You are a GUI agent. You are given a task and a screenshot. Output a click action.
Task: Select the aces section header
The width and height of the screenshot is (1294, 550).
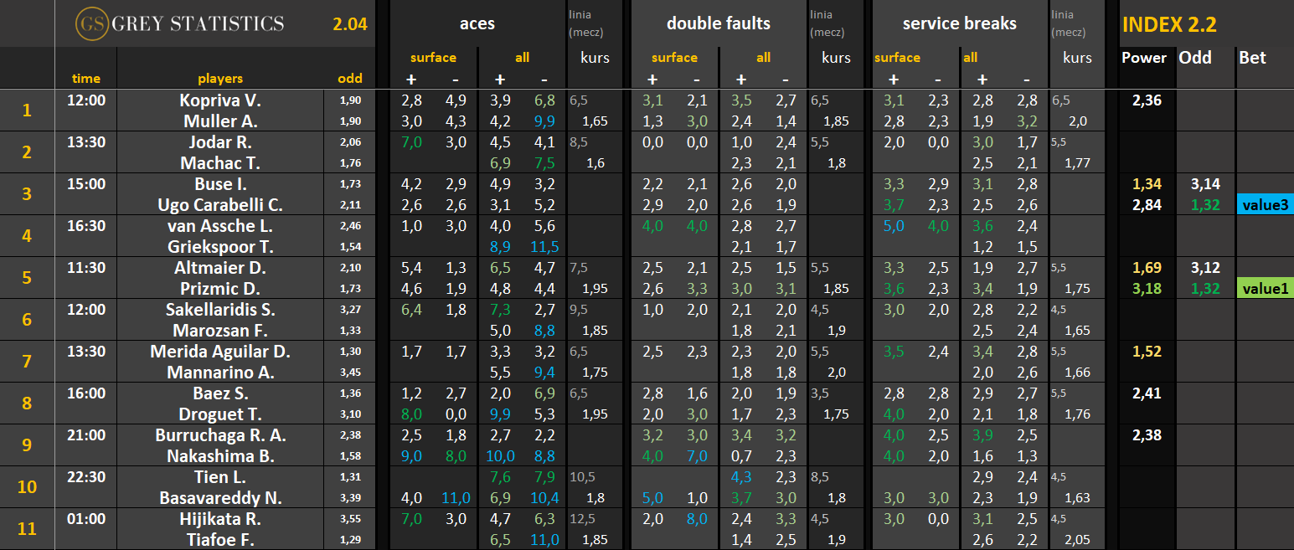477,23
